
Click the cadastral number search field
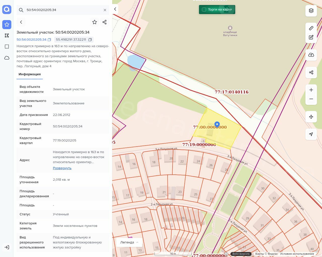click(63, 10)
